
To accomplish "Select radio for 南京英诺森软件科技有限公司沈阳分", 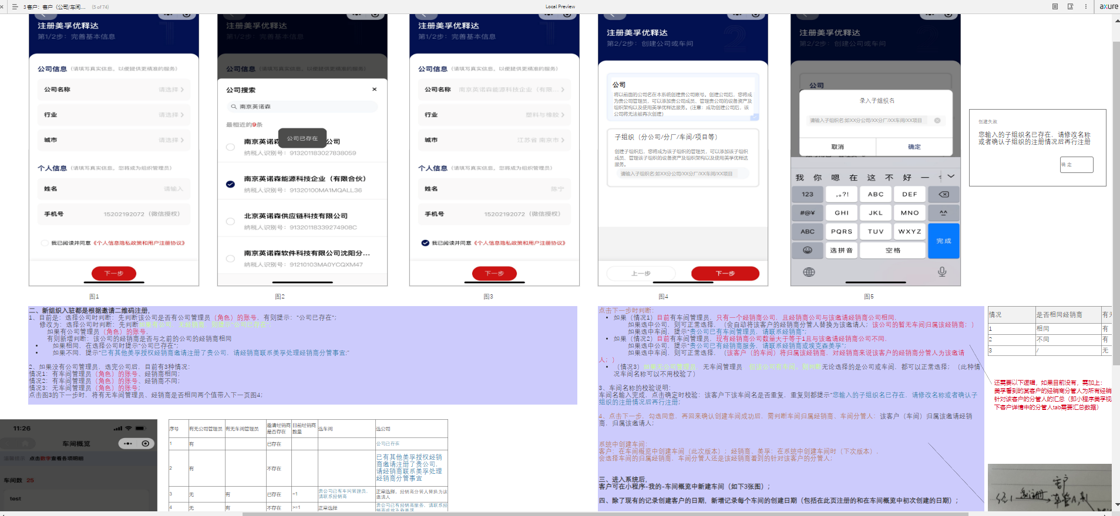I will click(230, 259).
